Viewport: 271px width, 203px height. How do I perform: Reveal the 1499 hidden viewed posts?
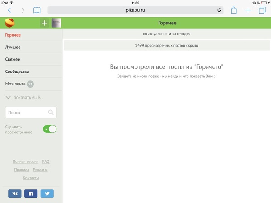tap(166, 45)
